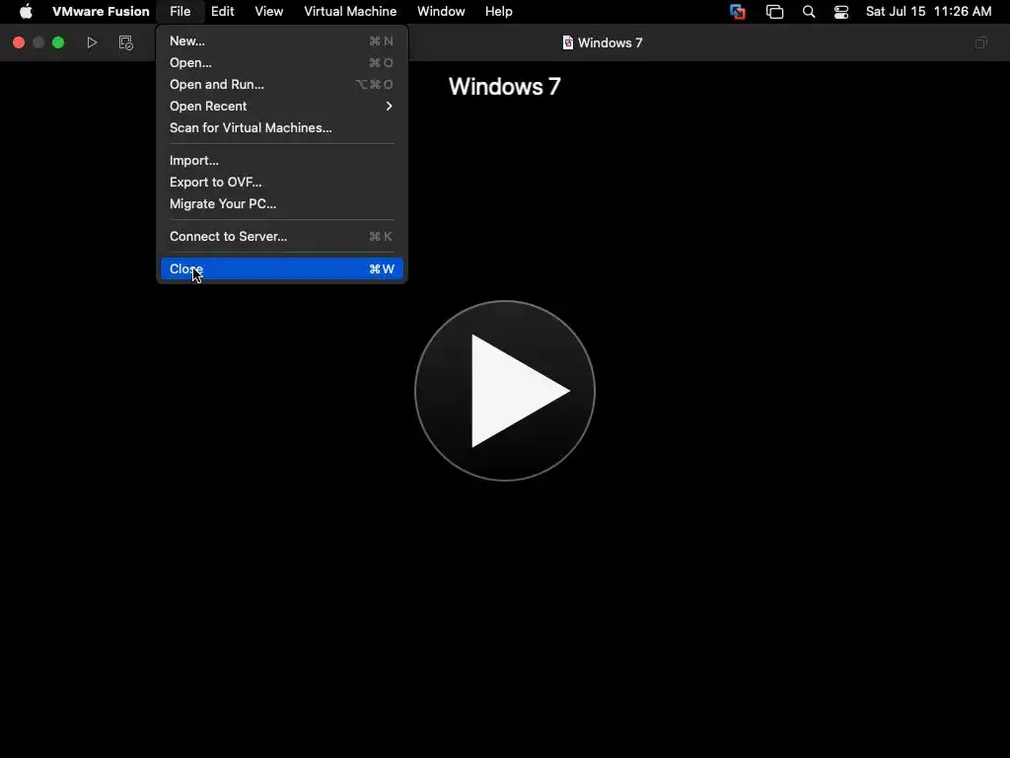
Task: Click the single window view toolbar icon
Action: pos(980,42)
